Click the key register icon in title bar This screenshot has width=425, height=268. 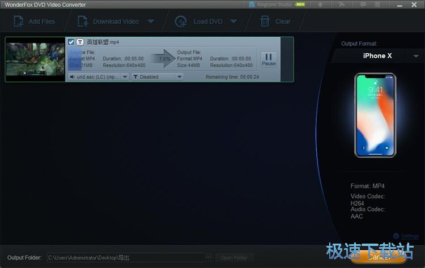pos(342,5)
